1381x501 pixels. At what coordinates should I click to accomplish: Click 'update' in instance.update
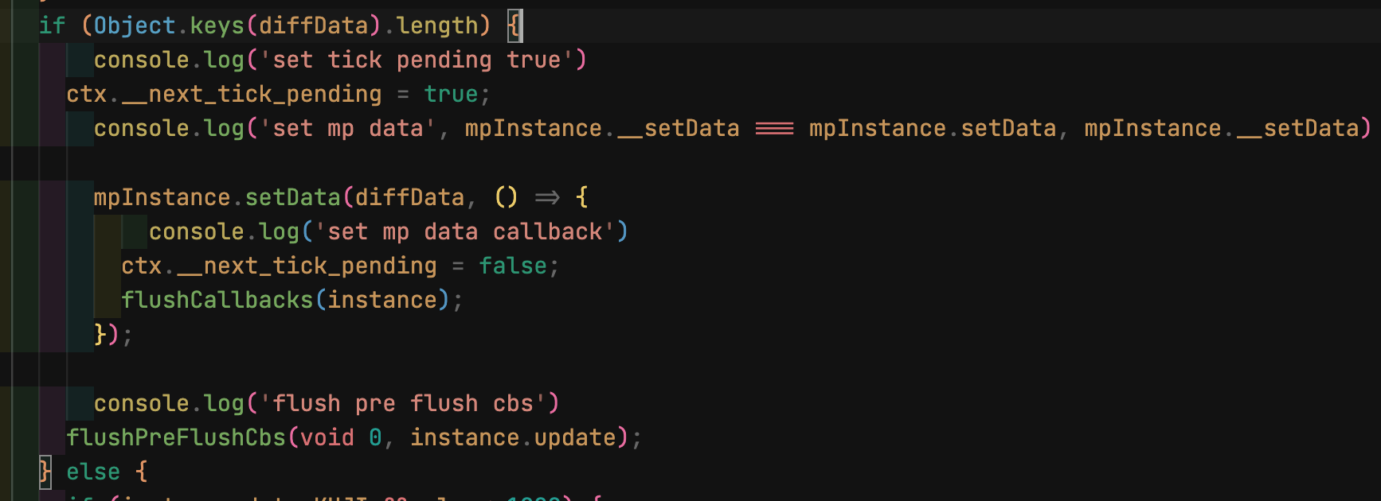(x=575, y=437)
